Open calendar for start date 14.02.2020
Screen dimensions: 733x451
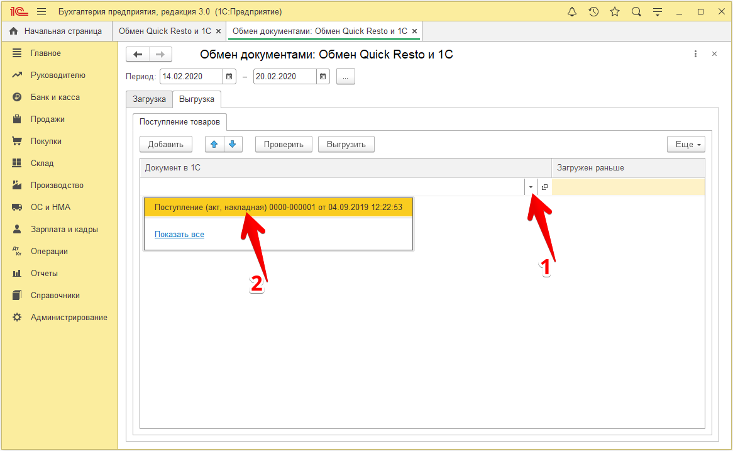(x=229, y=77)
